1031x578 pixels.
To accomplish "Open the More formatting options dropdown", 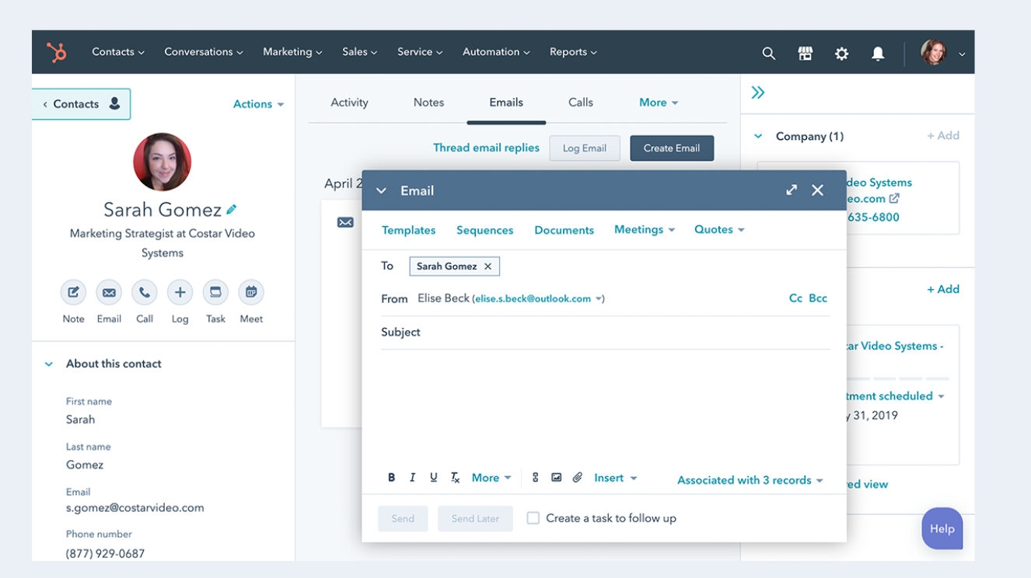I will coord(491,478).
